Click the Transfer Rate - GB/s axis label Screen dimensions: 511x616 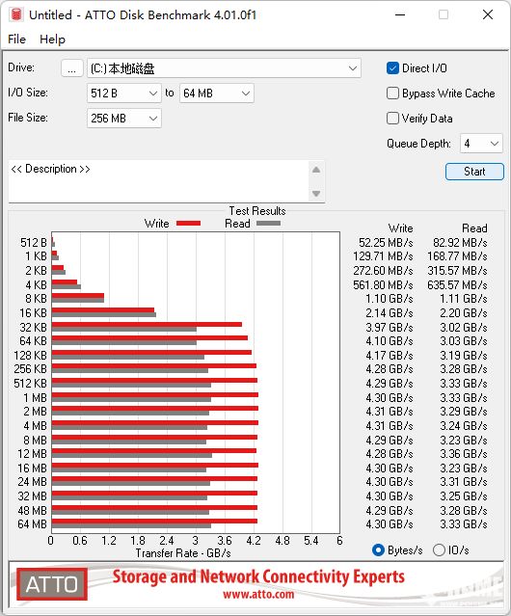pos(183,553)
